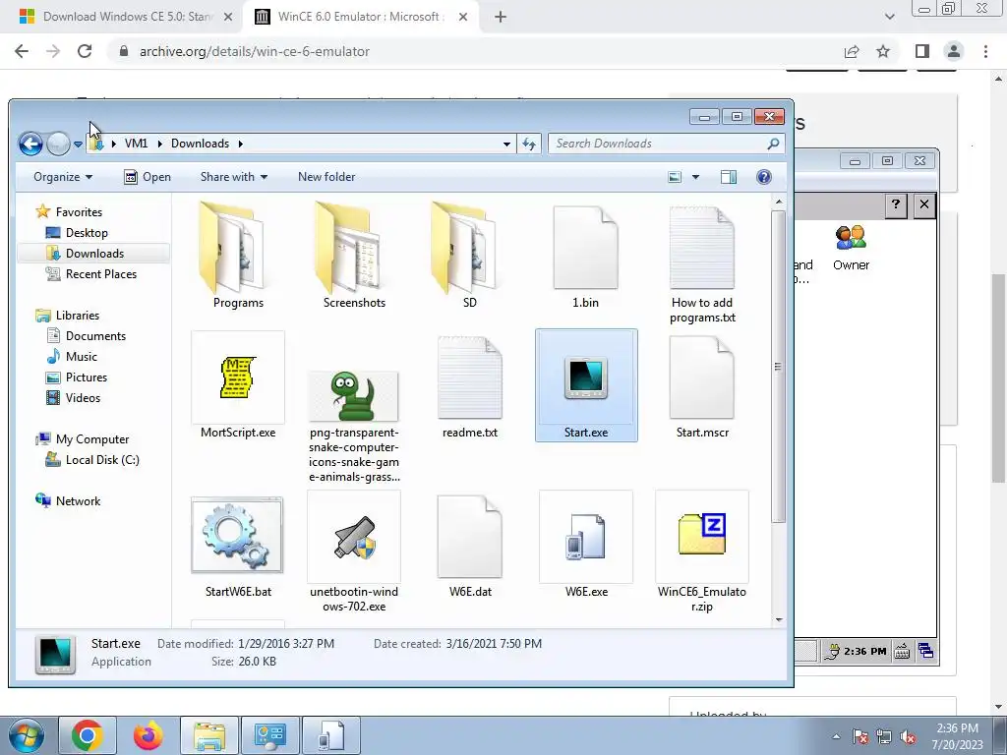Open Videos library

73,397
